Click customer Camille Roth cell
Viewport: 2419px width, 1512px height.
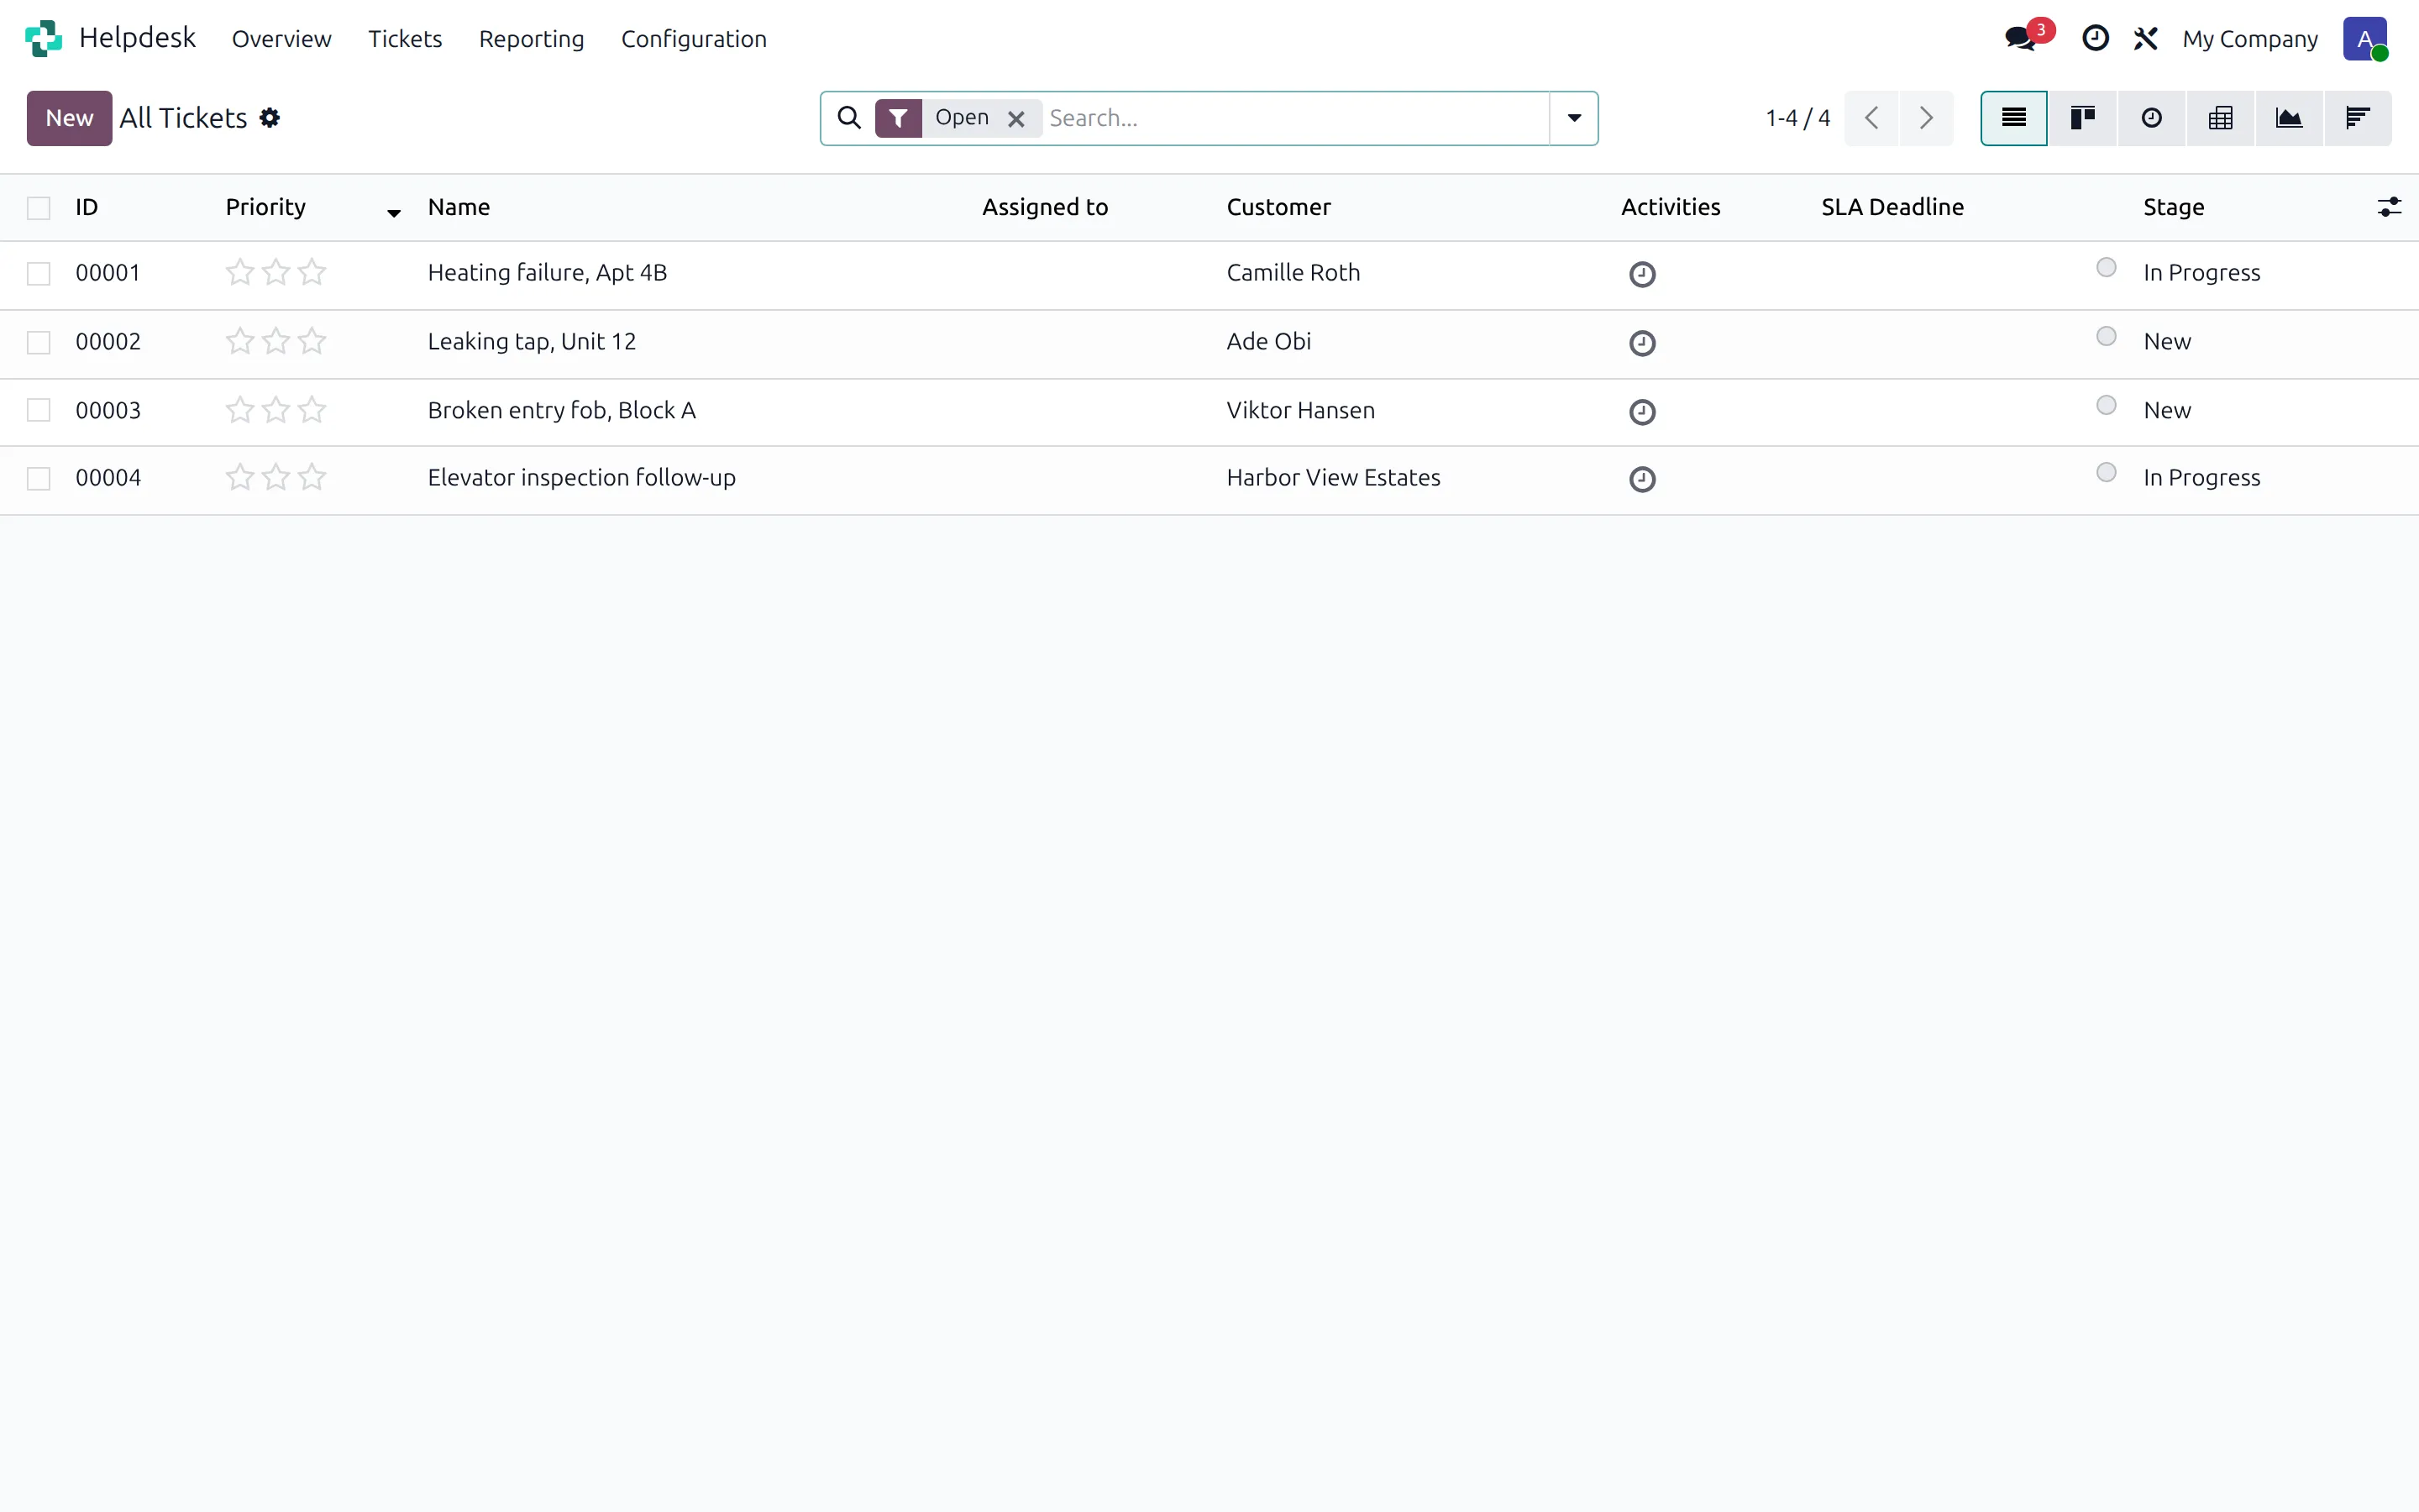[x=1293, y=273]
